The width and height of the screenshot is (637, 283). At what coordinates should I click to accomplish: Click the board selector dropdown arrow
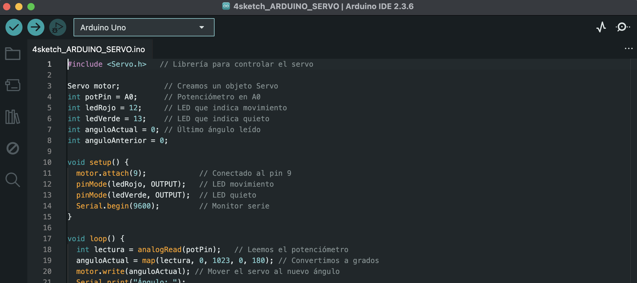click(201, 27)
